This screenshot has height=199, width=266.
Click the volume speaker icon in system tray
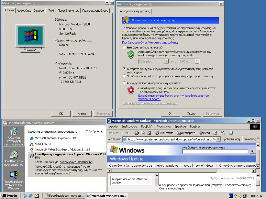coord(240,196)
